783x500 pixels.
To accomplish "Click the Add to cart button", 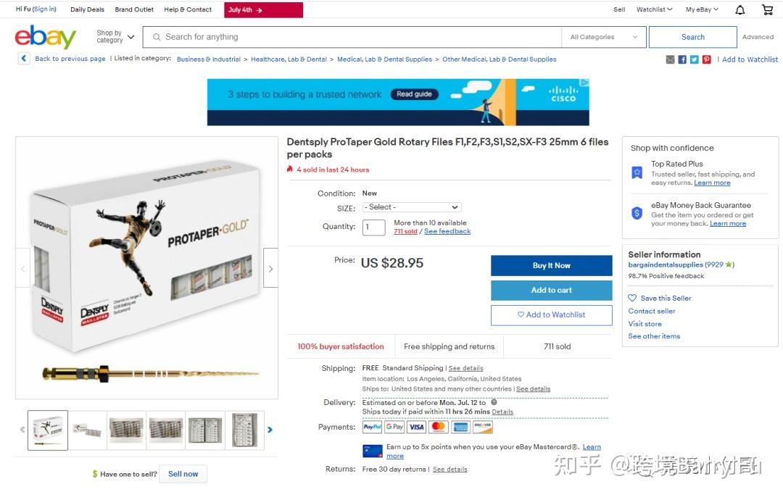I will 551,290.
